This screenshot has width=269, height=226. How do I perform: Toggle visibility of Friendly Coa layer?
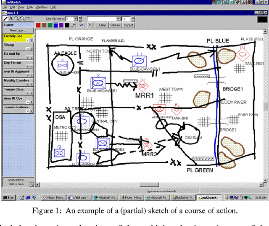[28, 40]
